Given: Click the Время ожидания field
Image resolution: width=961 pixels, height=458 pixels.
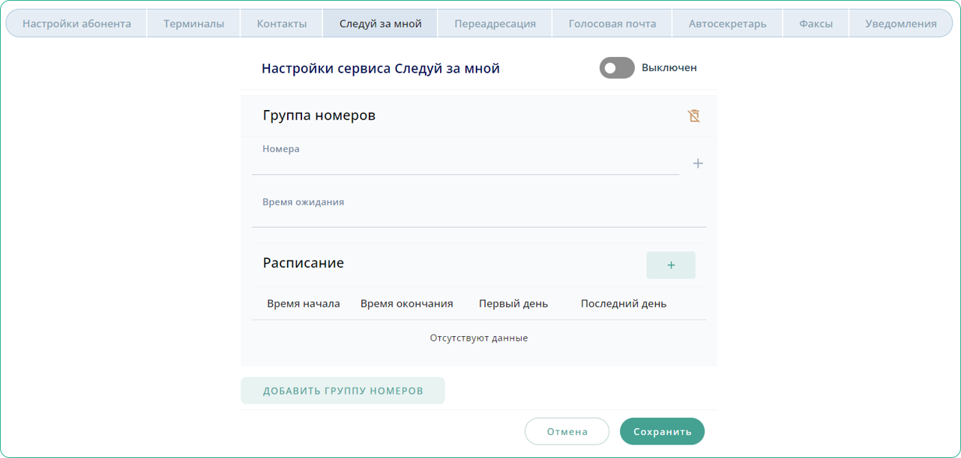Looking at the screenshot, I should [x=478, y=216].
